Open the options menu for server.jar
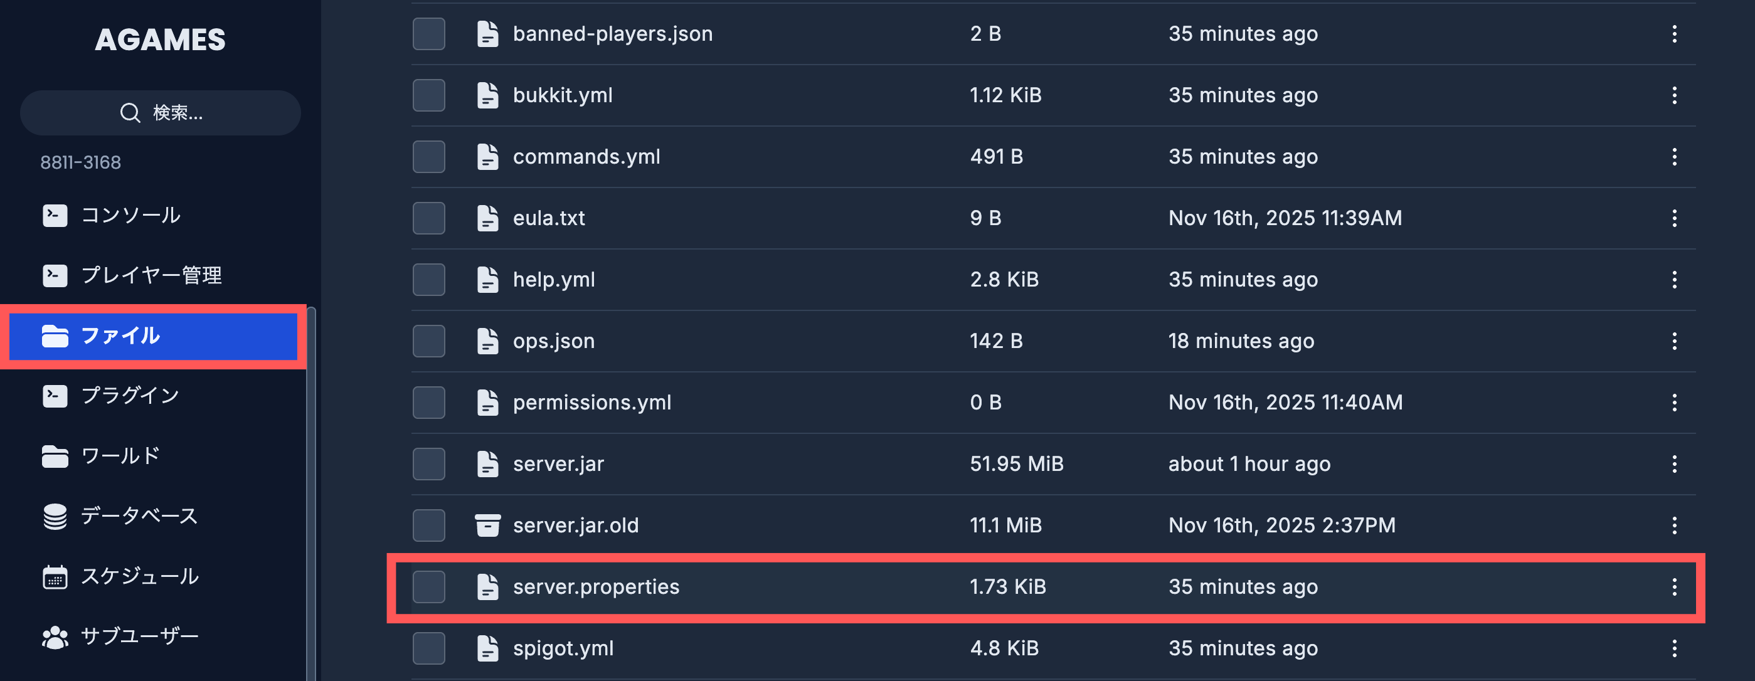This screenshot has width=1755, height=681. coord(1674,464)
